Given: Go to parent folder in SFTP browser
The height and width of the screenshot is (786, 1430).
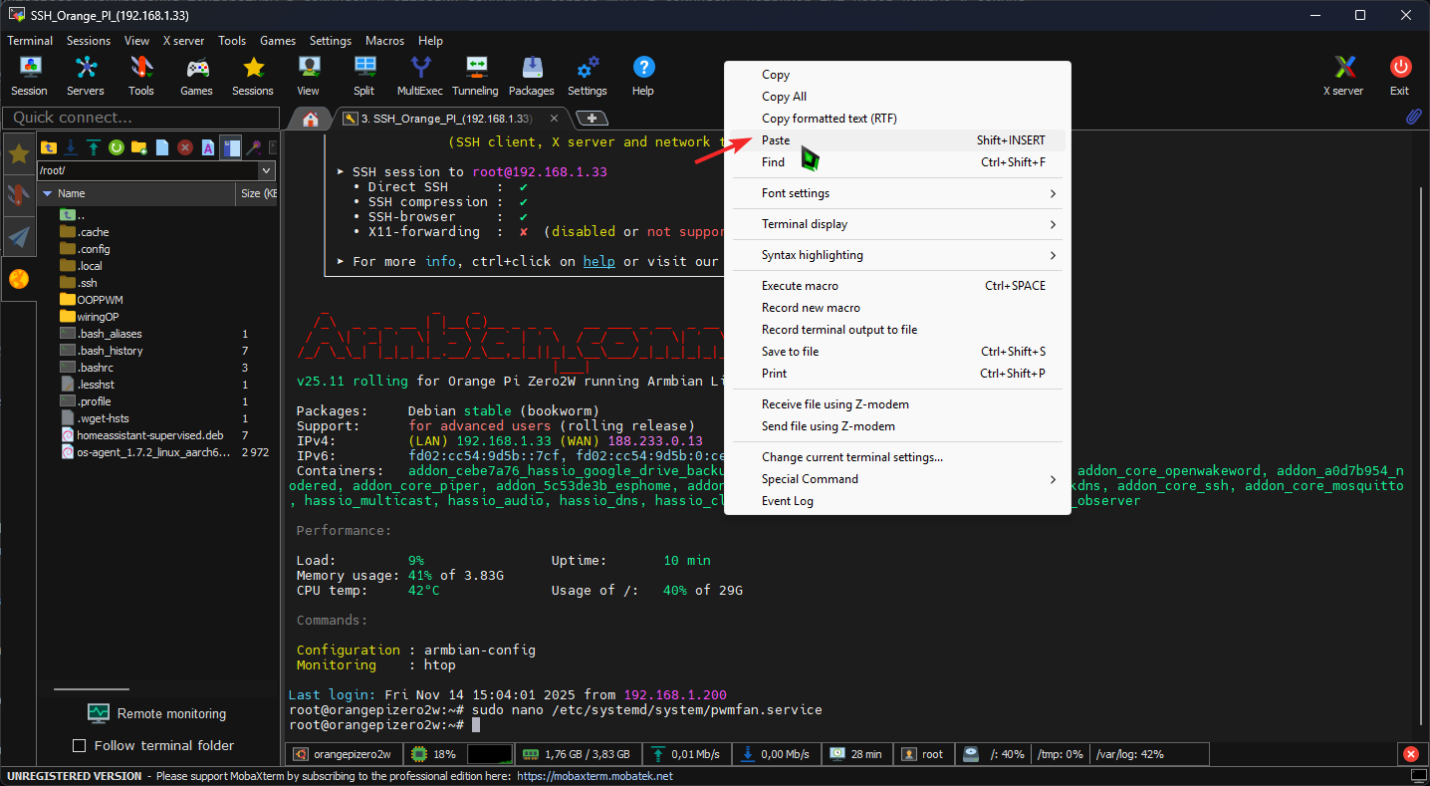Looking at the screenshot, I should pyautogui.click(x=48, y=147).
